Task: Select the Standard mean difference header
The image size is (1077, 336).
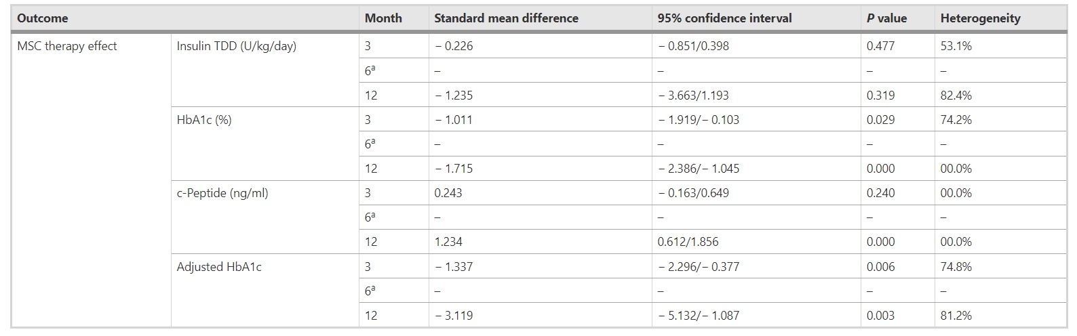Action: 506,18
